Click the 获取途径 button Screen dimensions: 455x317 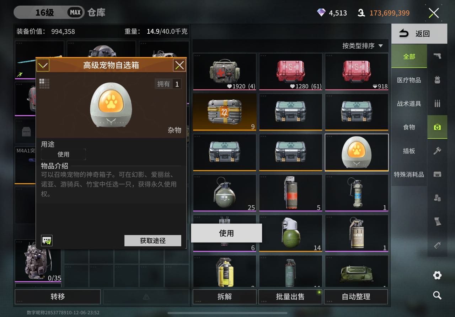(x=153, y=240)
